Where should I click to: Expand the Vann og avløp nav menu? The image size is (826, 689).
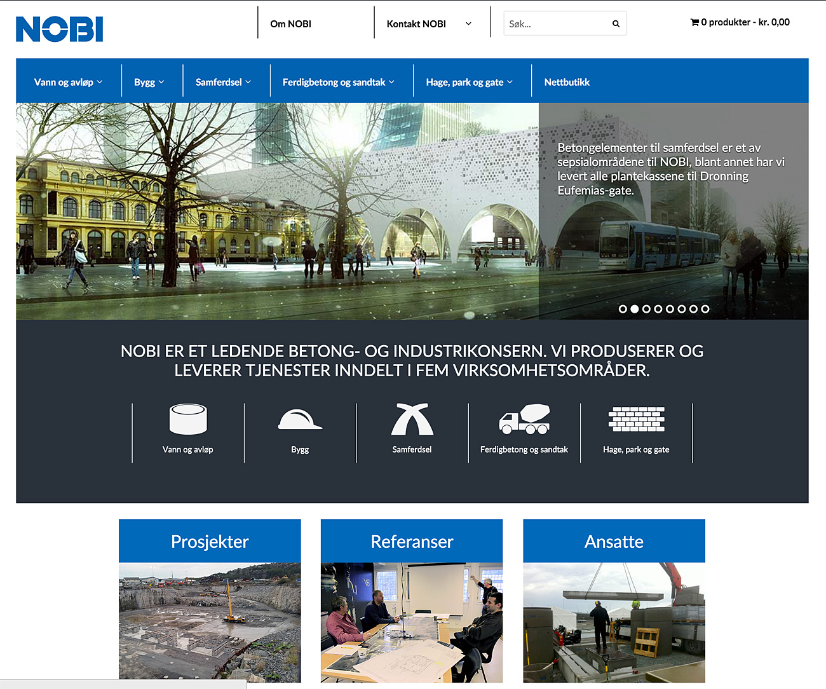pos(68,82)
